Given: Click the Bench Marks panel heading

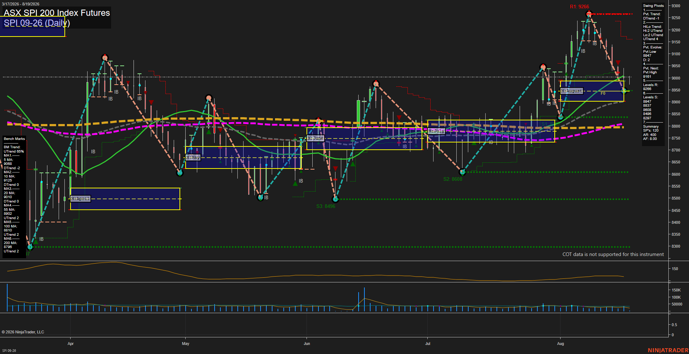Looking at the screenshot, I should 14,139.
